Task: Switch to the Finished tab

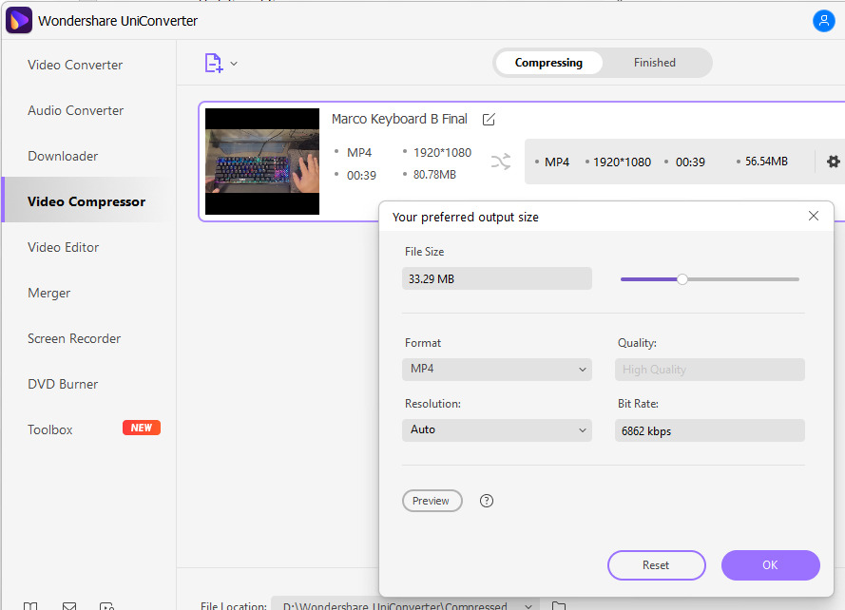Action: (x=654, y=63)
